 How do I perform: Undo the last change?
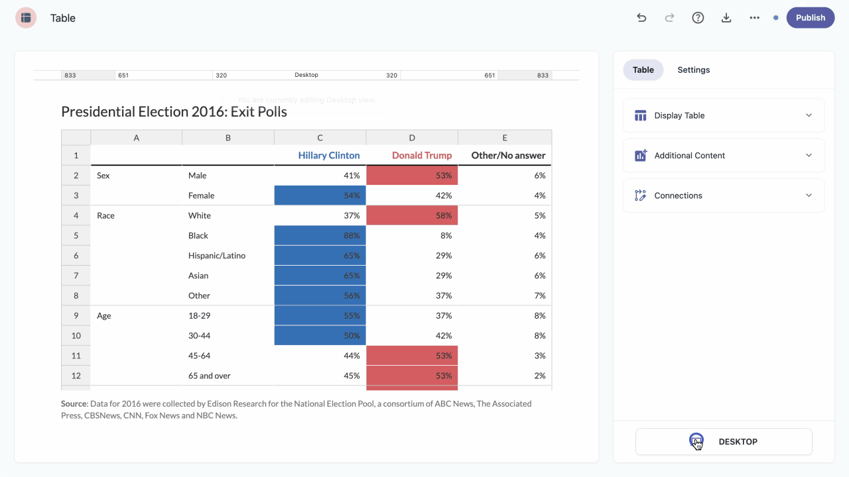[x=641, y=18]
